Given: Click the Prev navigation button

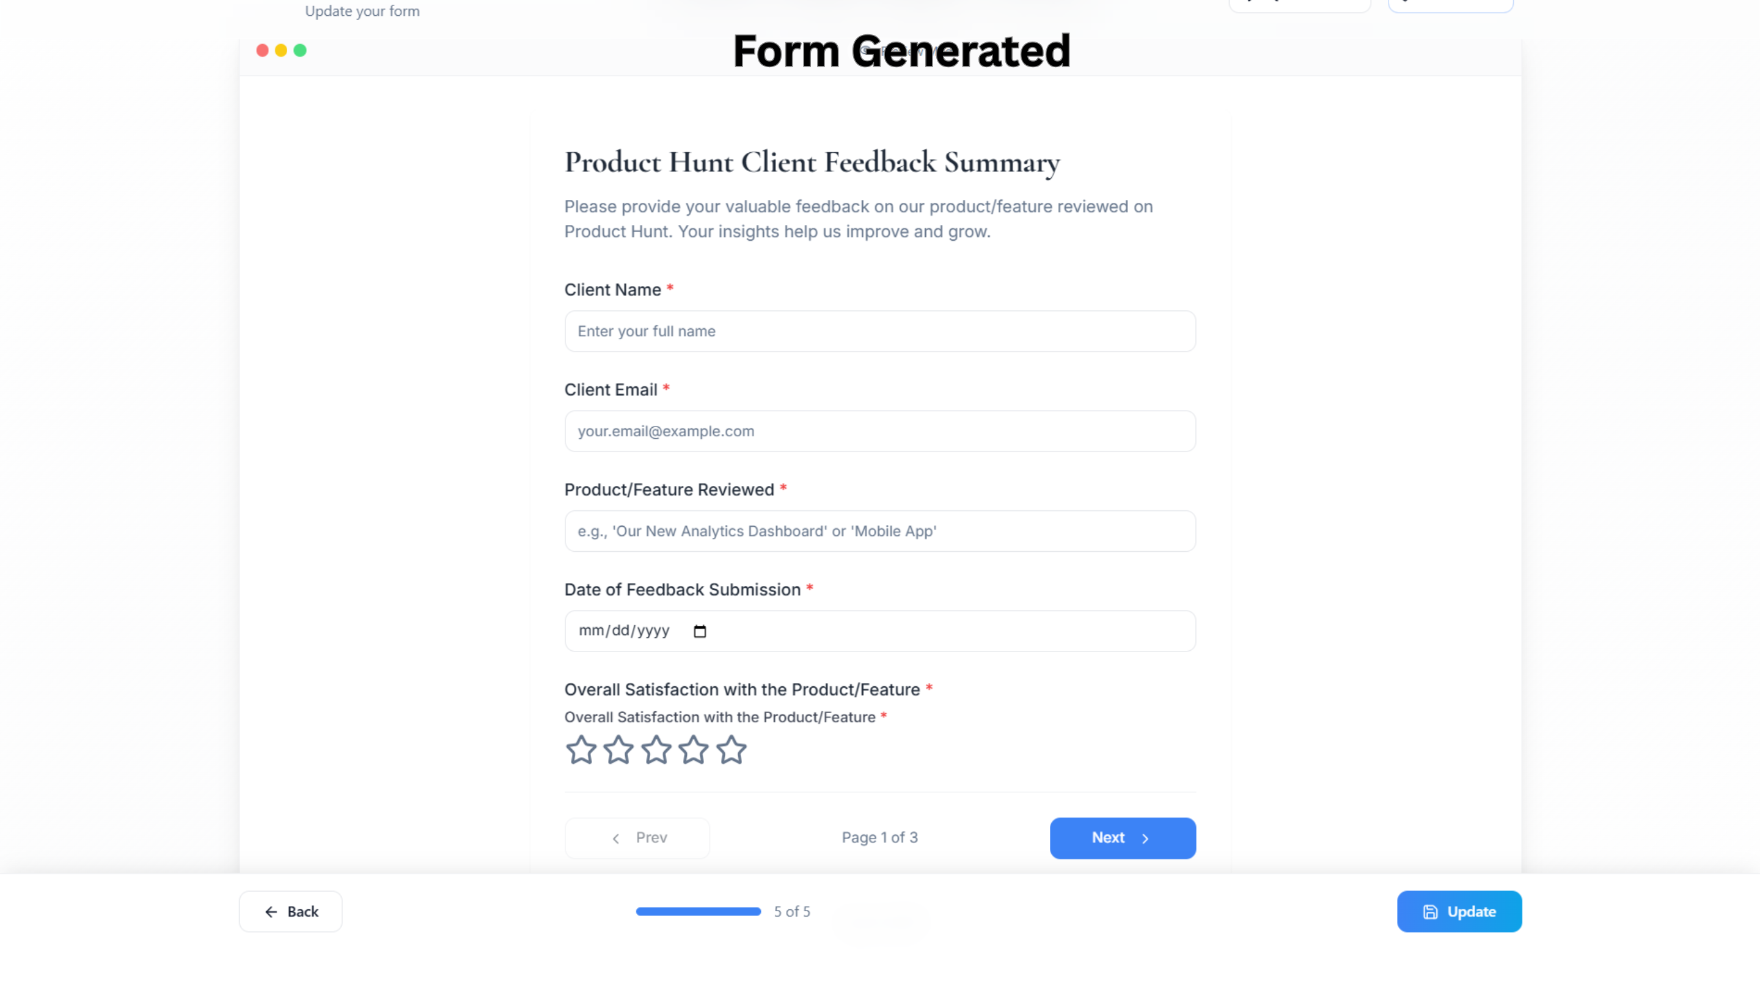Looking at the screenshot, I should coord(637,838).
